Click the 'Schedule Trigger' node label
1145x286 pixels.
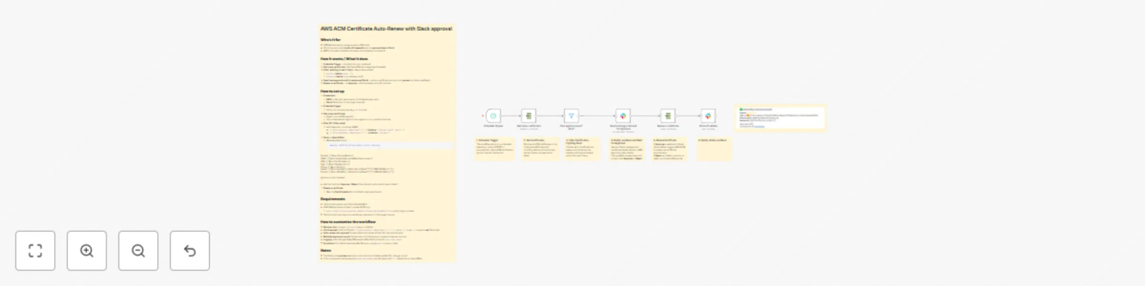tap(493, 126)
